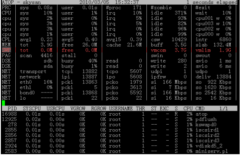Viewport: 240px width, 155px height.
Task: Select the atop process row name
Action: coord(201,114)
